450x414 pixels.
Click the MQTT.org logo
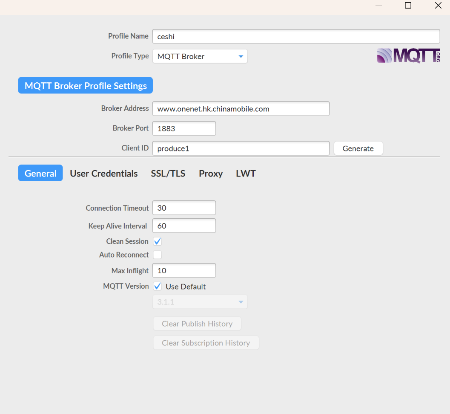point(408,55)
